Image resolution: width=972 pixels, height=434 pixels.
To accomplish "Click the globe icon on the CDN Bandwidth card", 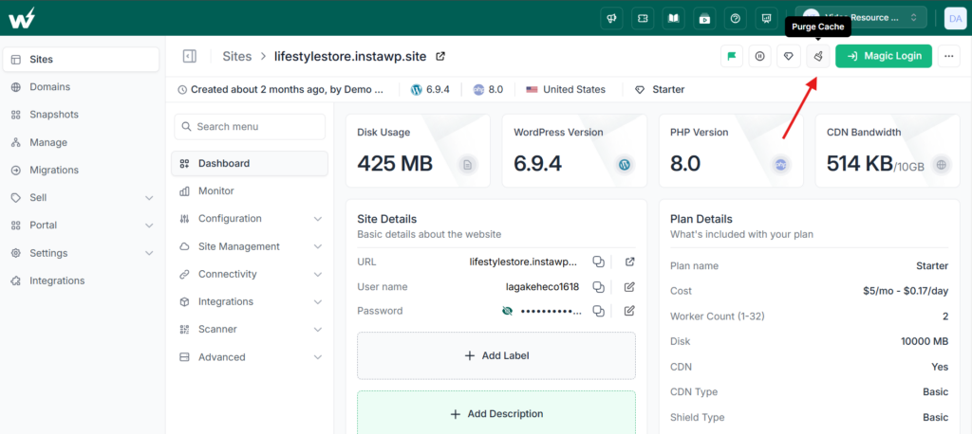I will pyautogui.click(x=942, y=165).
